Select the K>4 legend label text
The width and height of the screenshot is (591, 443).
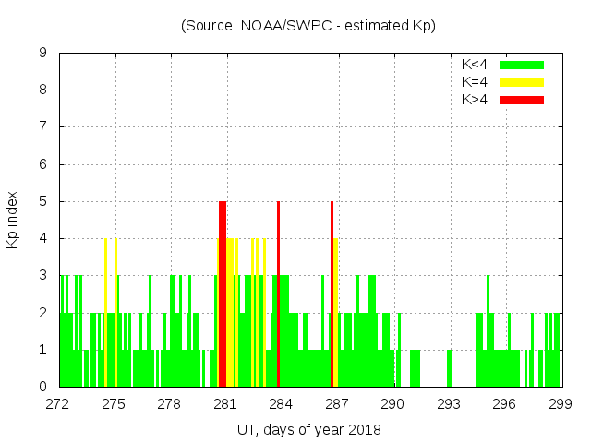click(x=476, y=100)
